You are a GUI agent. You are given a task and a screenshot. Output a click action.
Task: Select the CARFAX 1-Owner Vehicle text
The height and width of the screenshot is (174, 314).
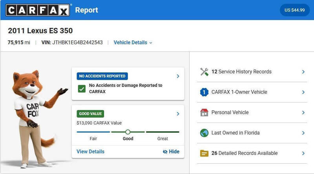coord(239,92)
